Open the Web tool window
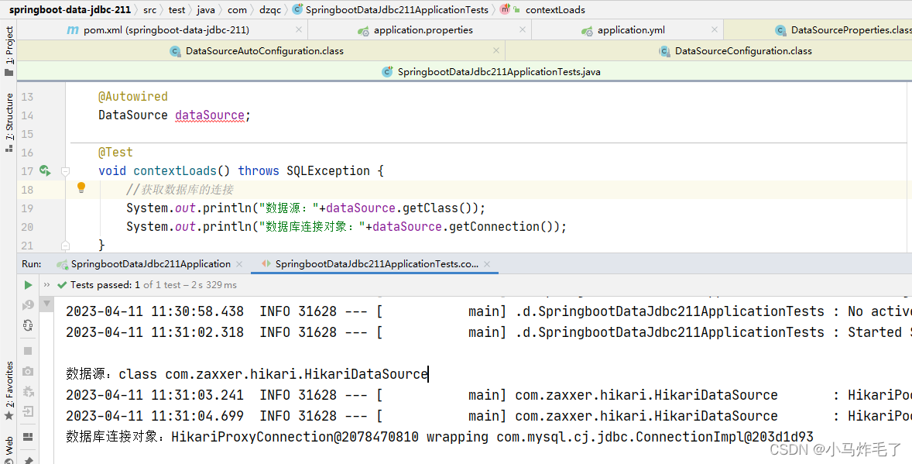 click(x=9, y=449)
